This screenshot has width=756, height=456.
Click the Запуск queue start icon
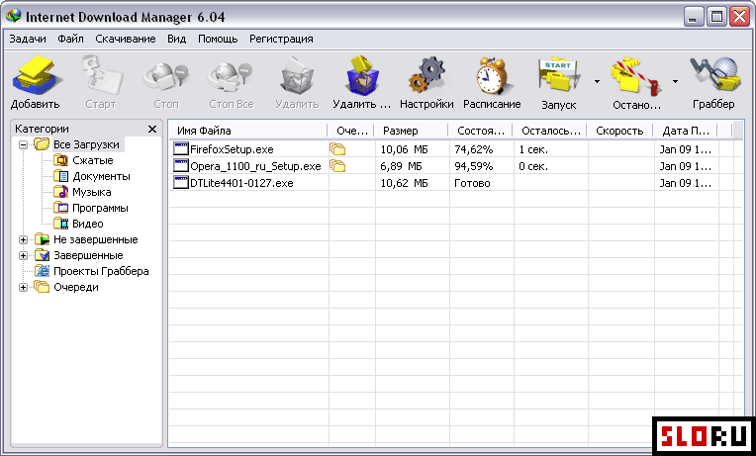coord(558,77)
